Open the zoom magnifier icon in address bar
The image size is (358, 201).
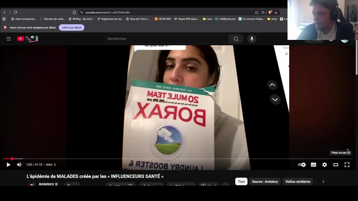click(x=263, y=12)
